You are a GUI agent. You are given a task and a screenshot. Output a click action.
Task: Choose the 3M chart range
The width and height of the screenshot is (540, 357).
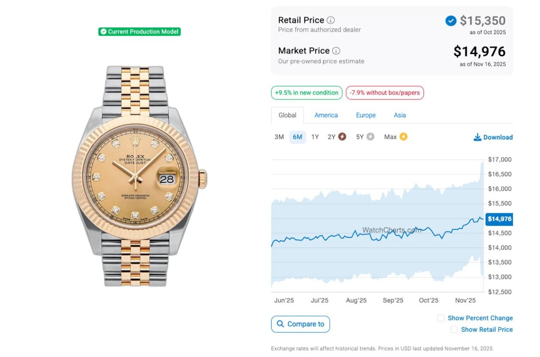click(x=279, y=137)
